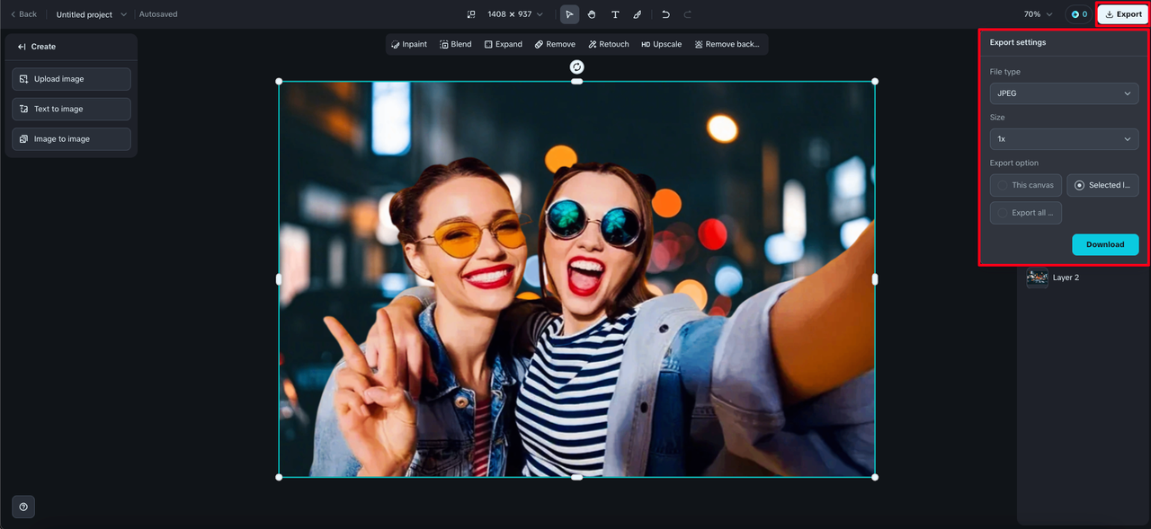1151x529 pixels.
Task: Select the Layer 2 row label
Action: pyautogui.click(x=1066, y=278)
